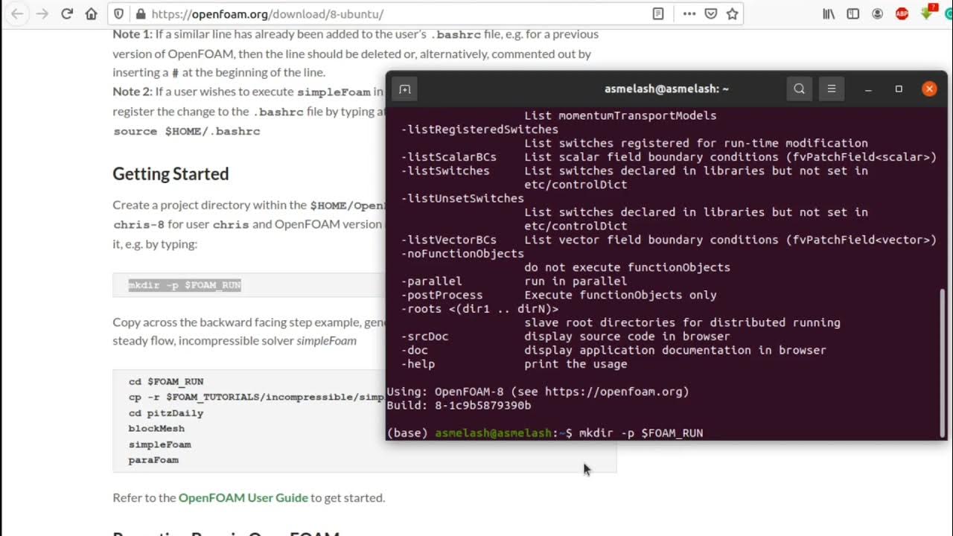
Task: Click the -doc option in terminal
Action: 415,350
